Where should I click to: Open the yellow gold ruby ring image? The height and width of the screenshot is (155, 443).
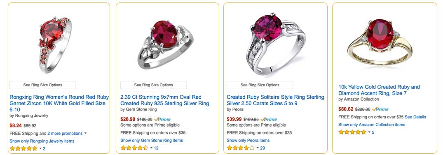380,42
